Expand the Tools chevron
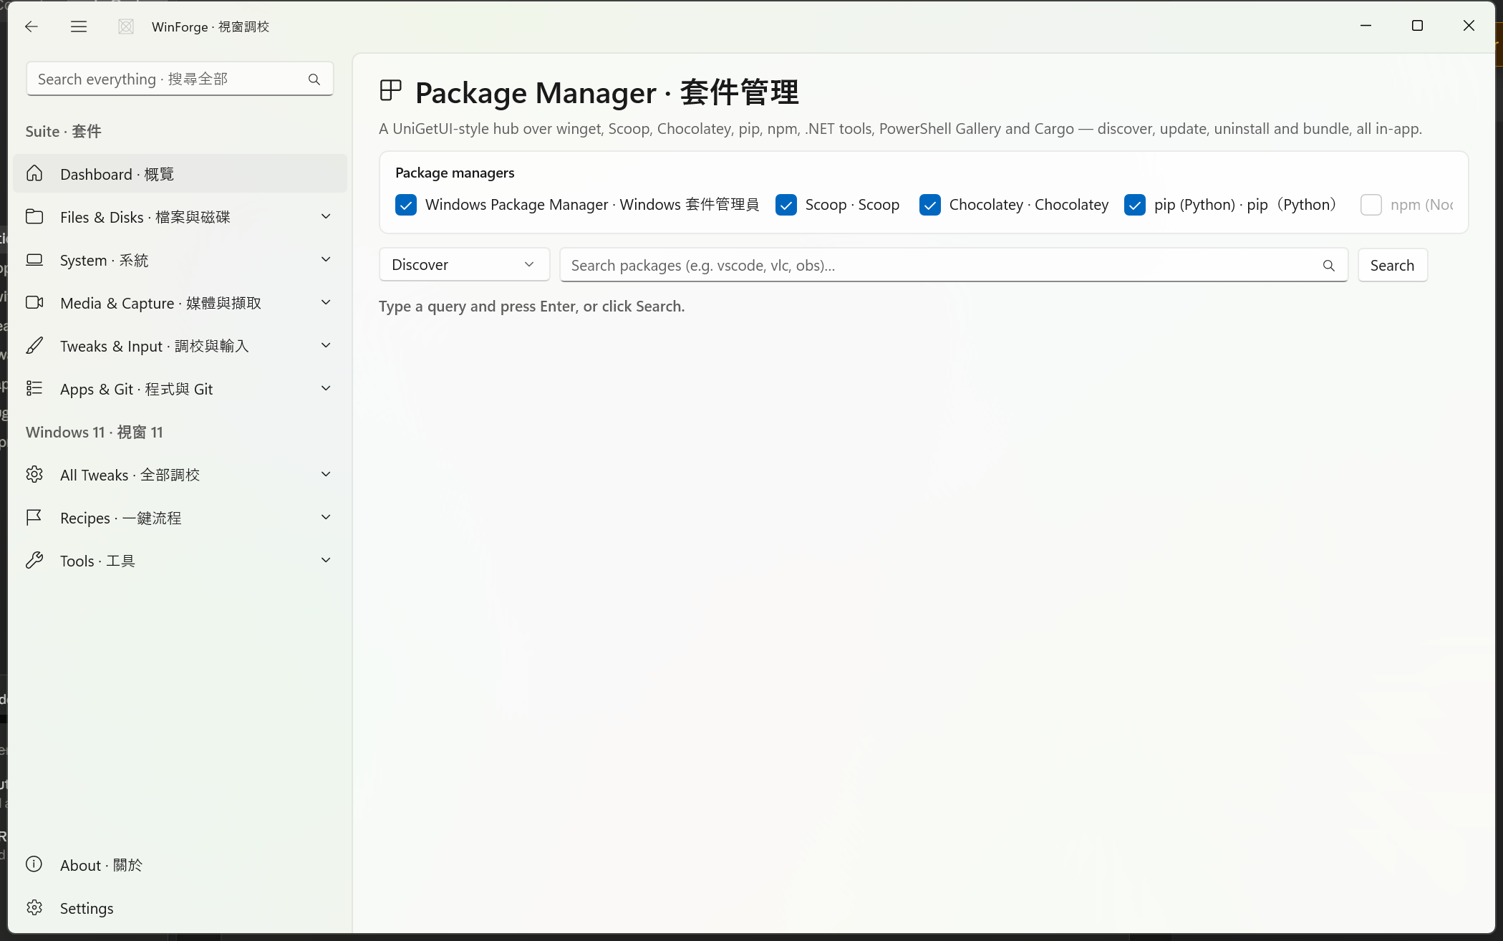1503x941 pixels. 326,561
